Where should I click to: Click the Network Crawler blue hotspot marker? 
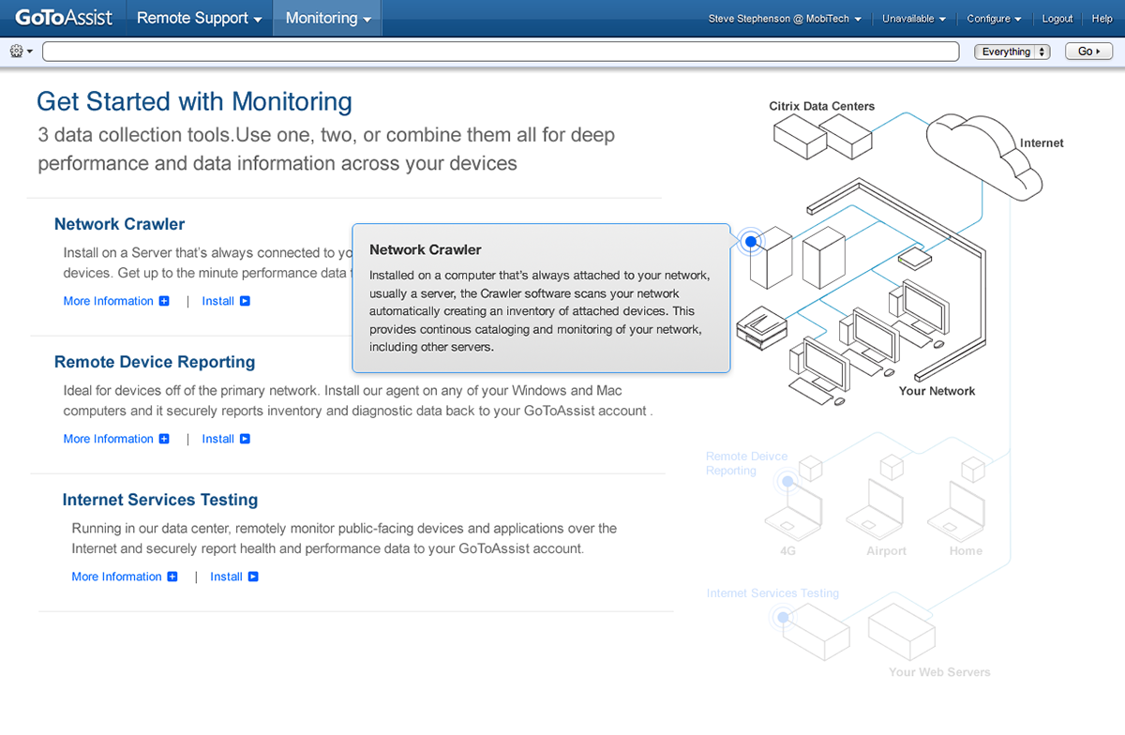[750, 242]
